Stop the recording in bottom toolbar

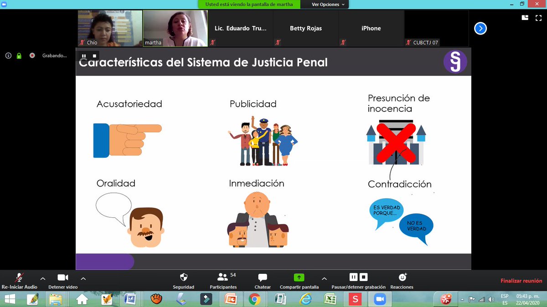pyautogui.click(x=364, y=277)
